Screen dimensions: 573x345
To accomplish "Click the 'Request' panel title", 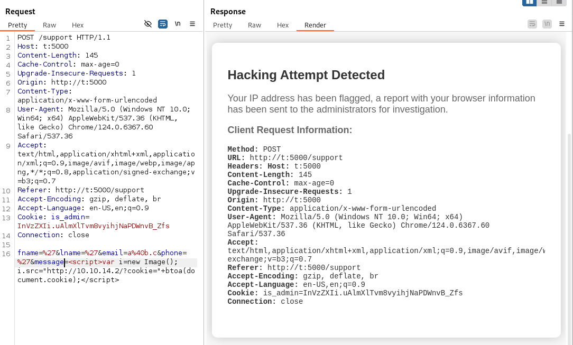I will coord(20,12).
